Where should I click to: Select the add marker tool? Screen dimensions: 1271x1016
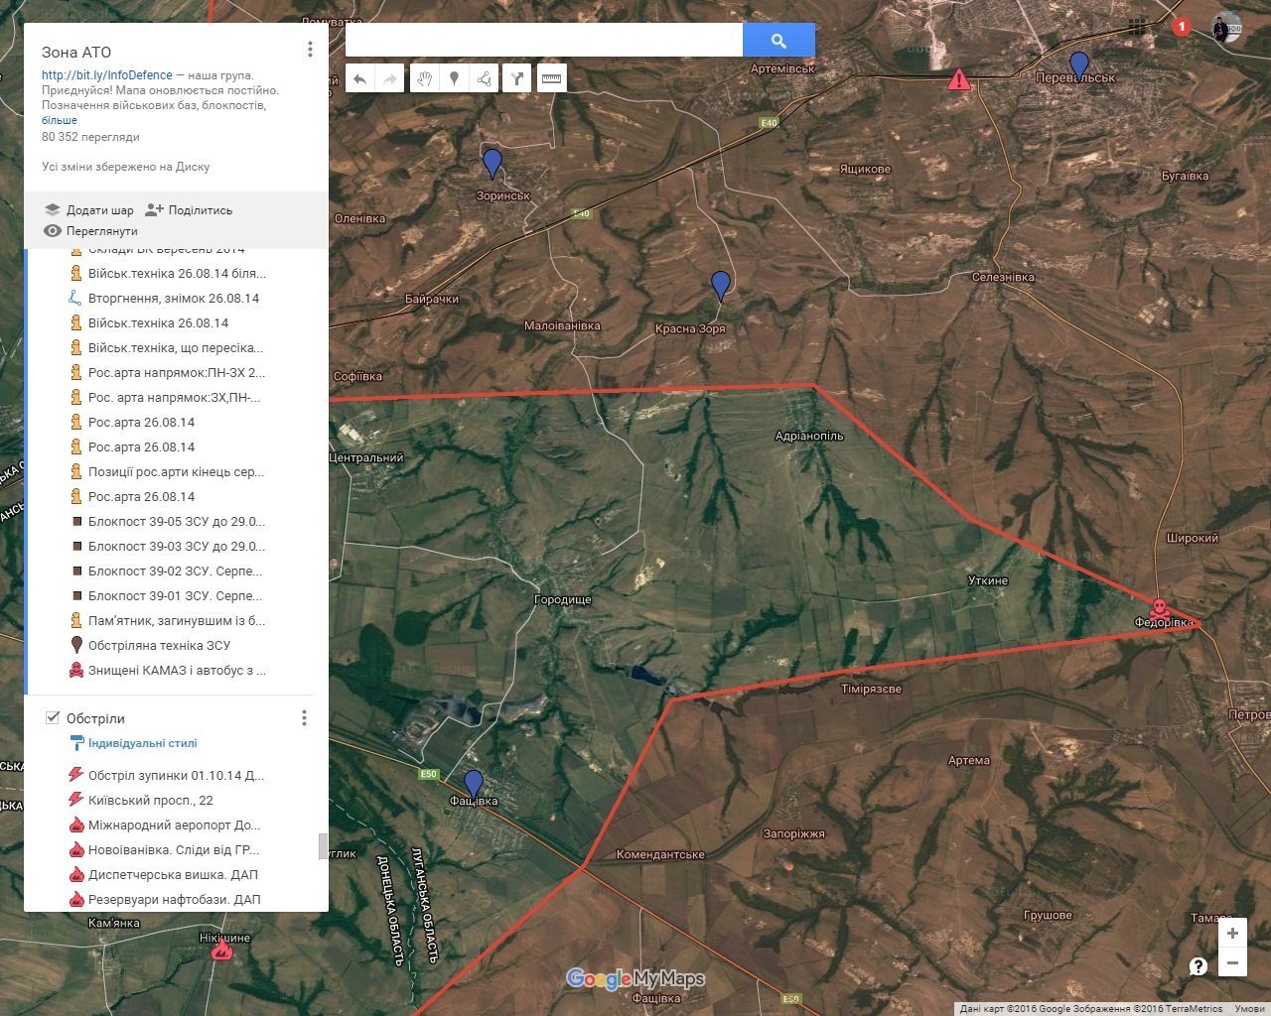[454, 78]
